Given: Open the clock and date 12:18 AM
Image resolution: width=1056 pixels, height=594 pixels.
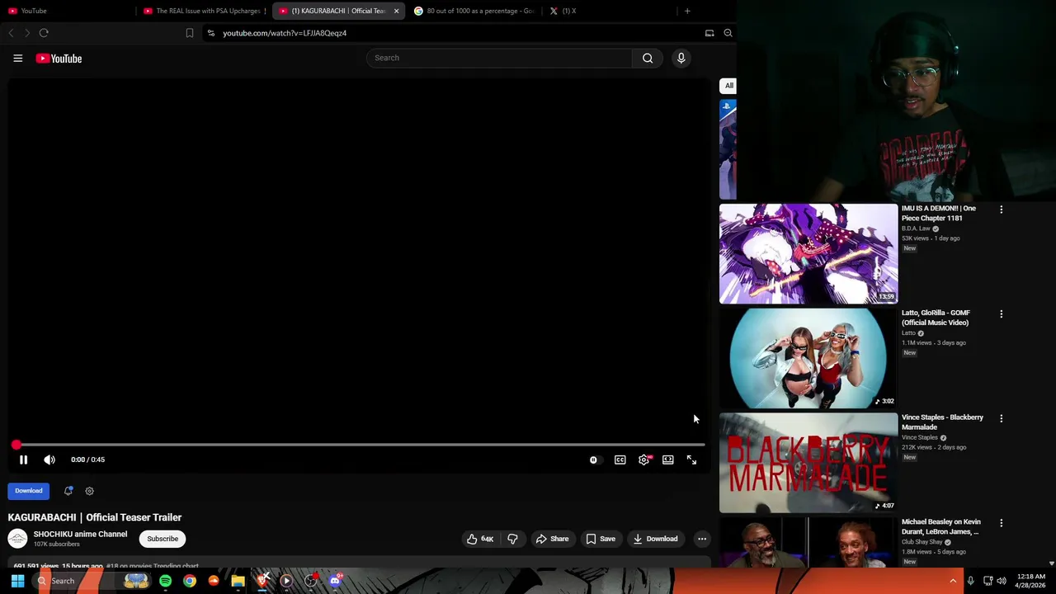Looking at the screenshot, I should point(1031,581).
